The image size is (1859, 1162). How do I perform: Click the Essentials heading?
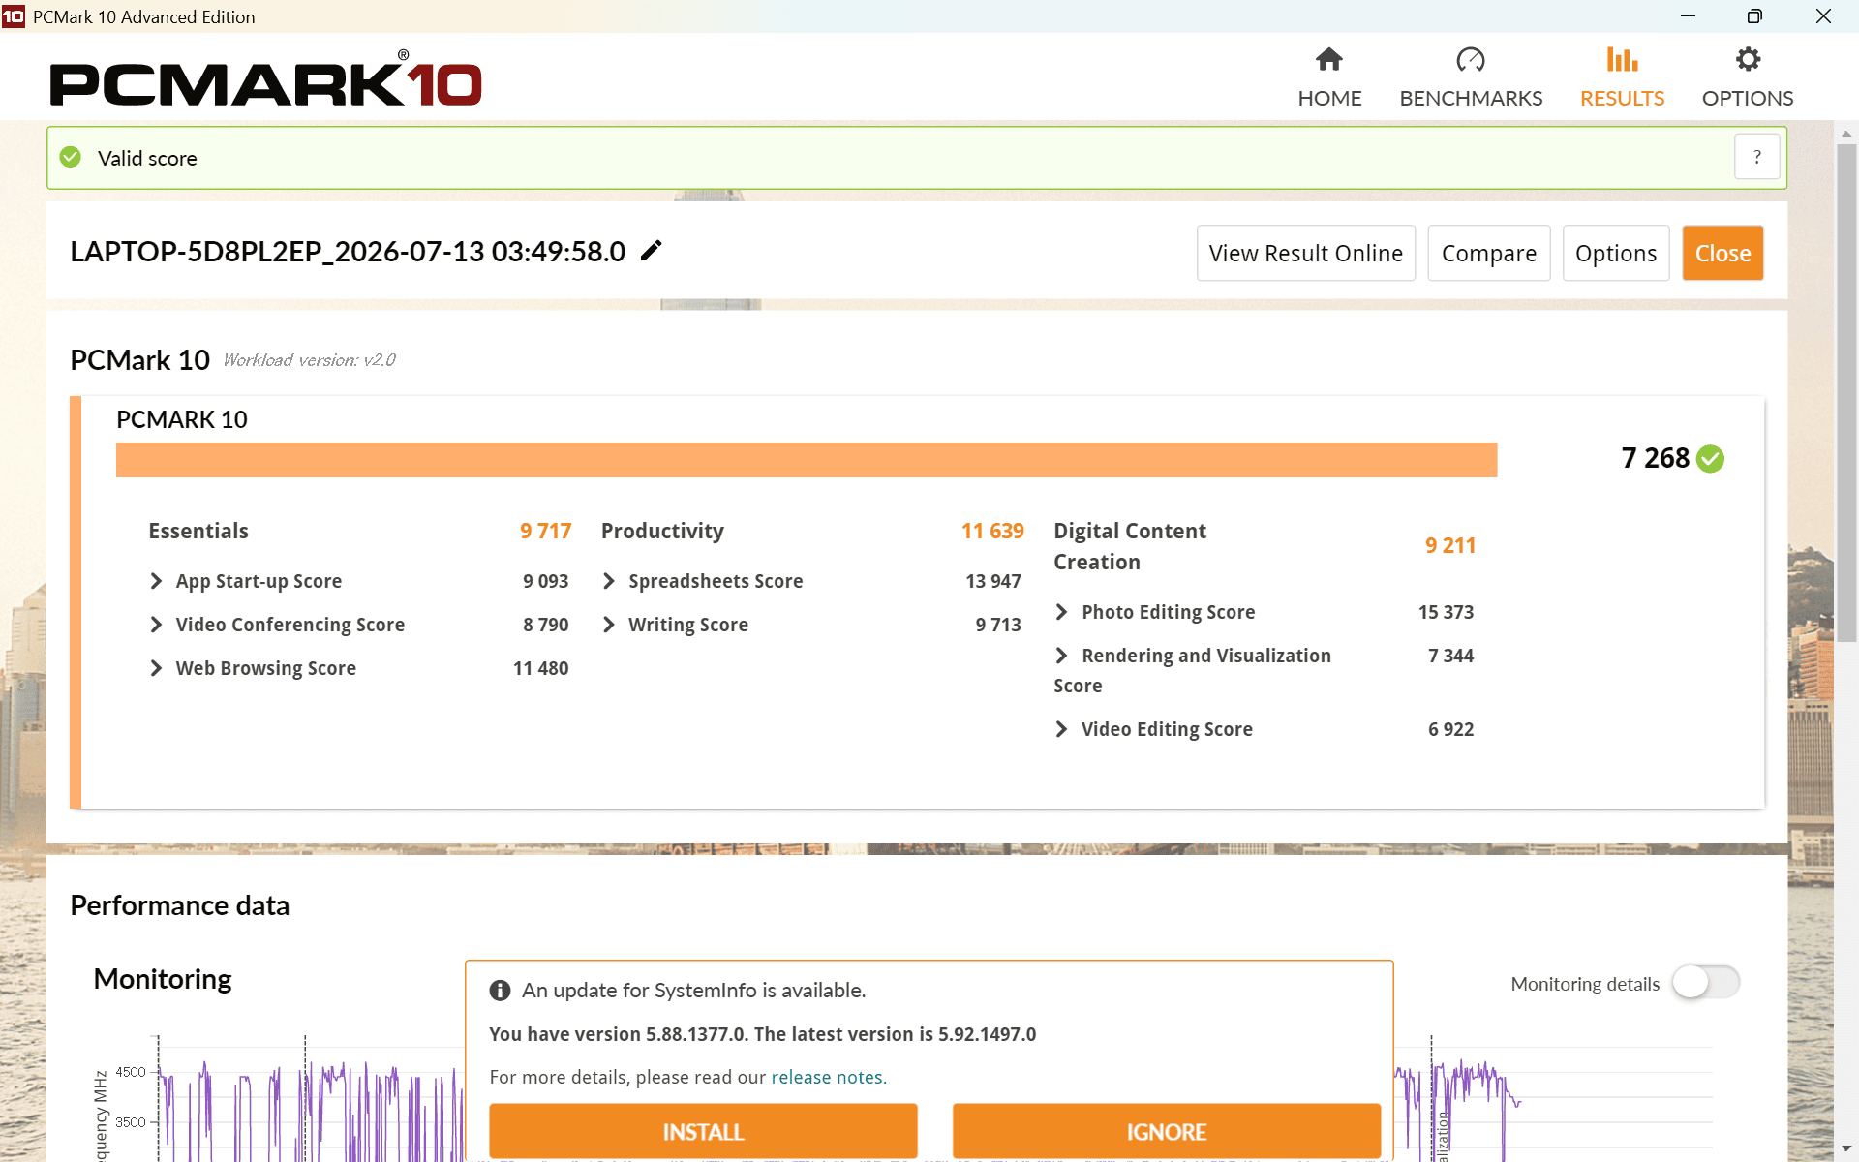point(198,531)
